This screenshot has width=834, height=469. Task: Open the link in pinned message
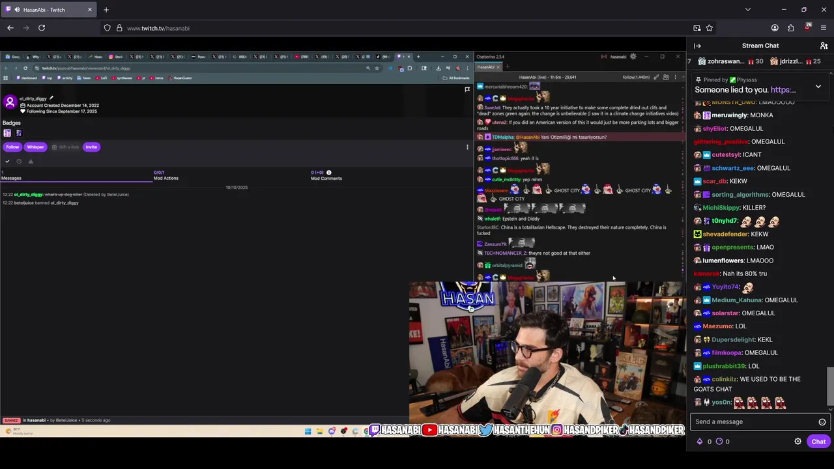click(x=783, y=90)
